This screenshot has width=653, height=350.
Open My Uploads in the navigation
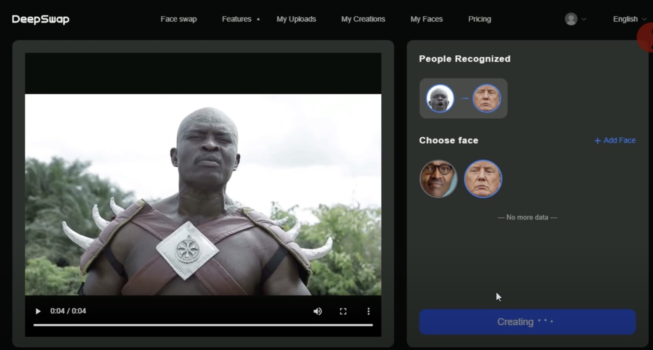[x=296, y=19]
